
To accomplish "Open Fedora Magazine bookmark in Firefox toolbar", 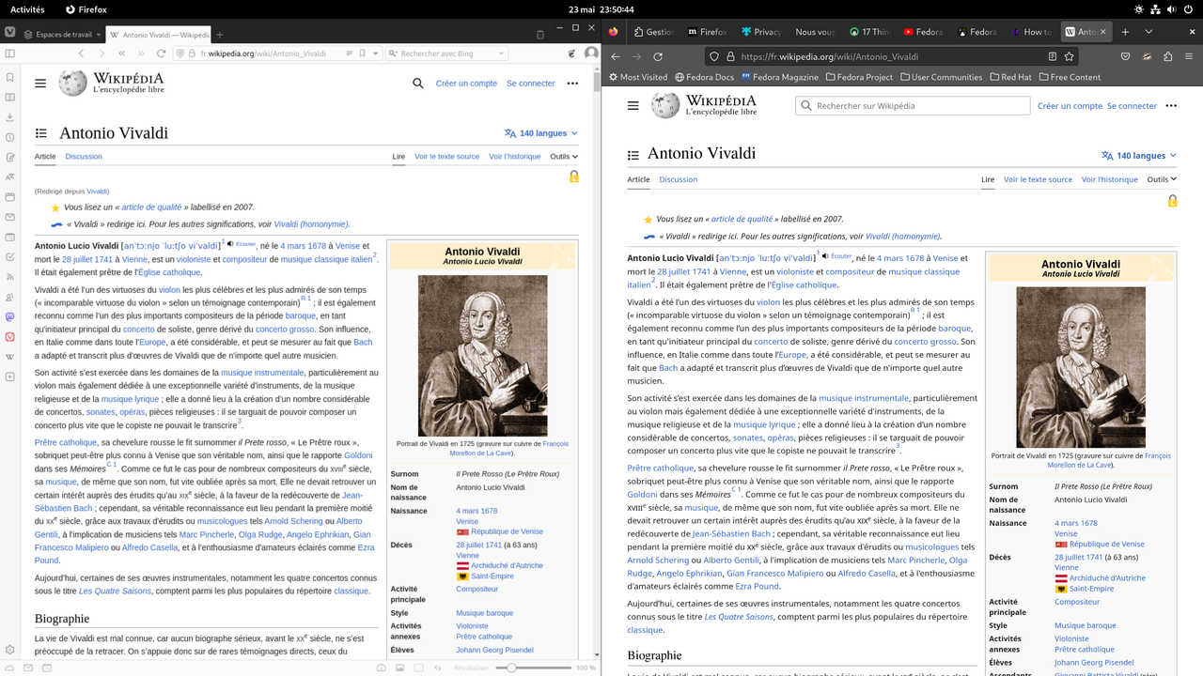I will pos(778,77).
